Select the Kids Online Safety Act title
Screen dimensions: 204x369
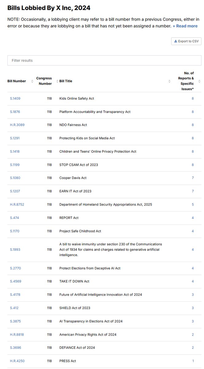[x=77, y=99]
